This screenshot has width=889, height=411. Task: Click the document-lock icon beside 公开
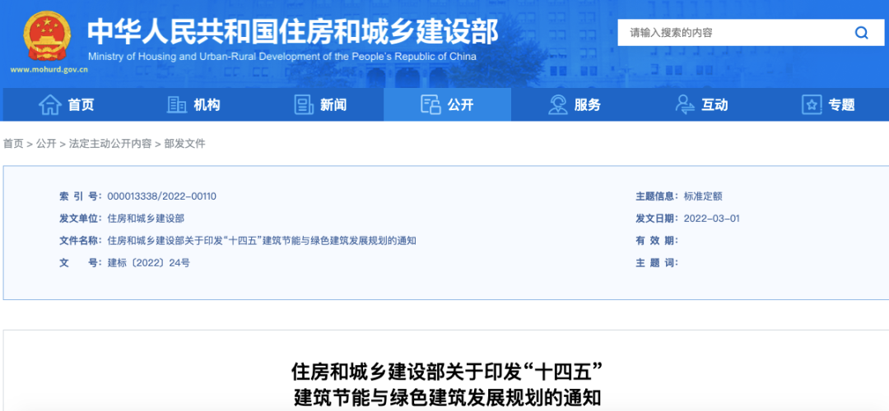point(431,104)
